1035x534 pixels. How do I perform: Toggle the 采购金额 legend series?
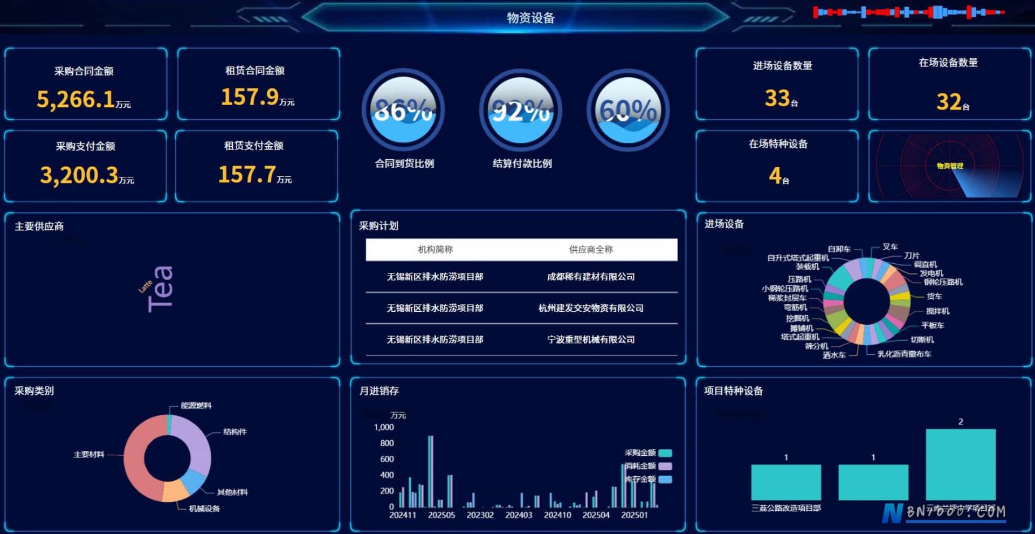pos(648,453)
